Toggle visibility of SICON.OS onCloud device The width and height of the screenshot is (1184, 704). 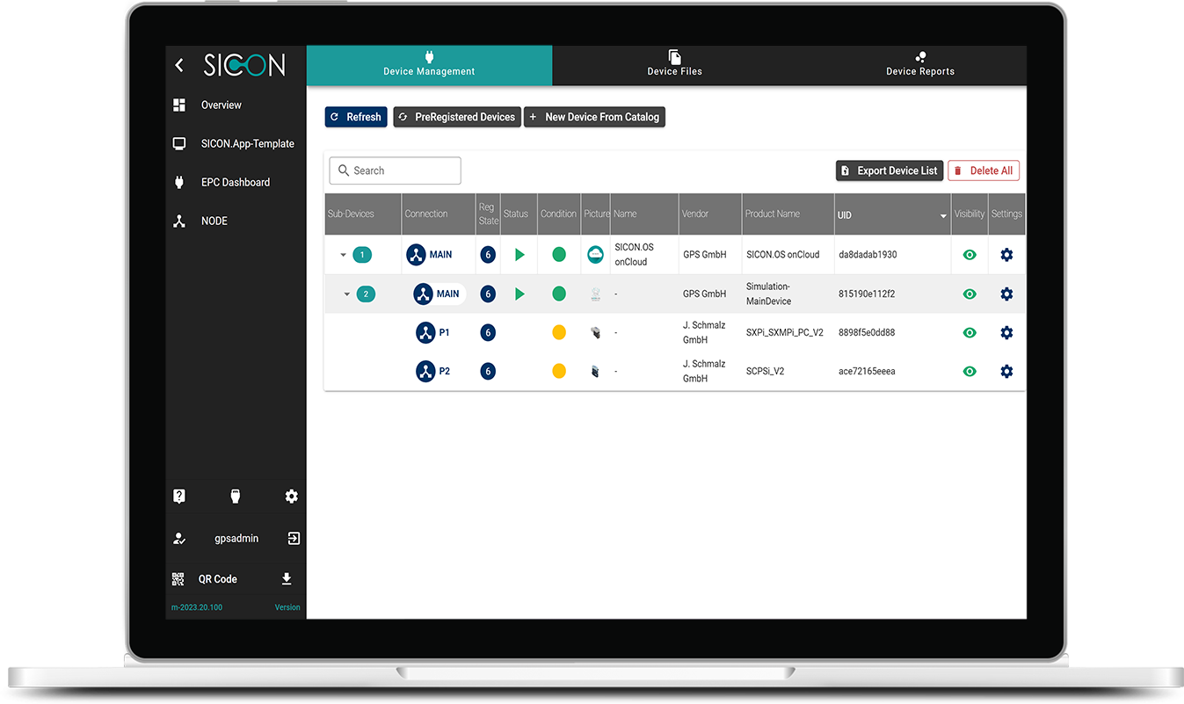click(x=970, y=255)
